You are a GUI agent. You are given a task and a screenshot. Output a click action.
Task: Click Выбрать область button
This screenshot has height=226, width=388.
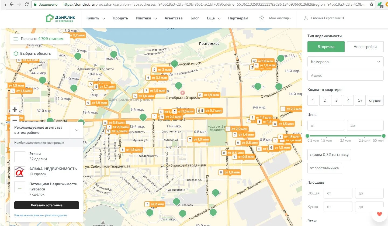click(34, 54)
